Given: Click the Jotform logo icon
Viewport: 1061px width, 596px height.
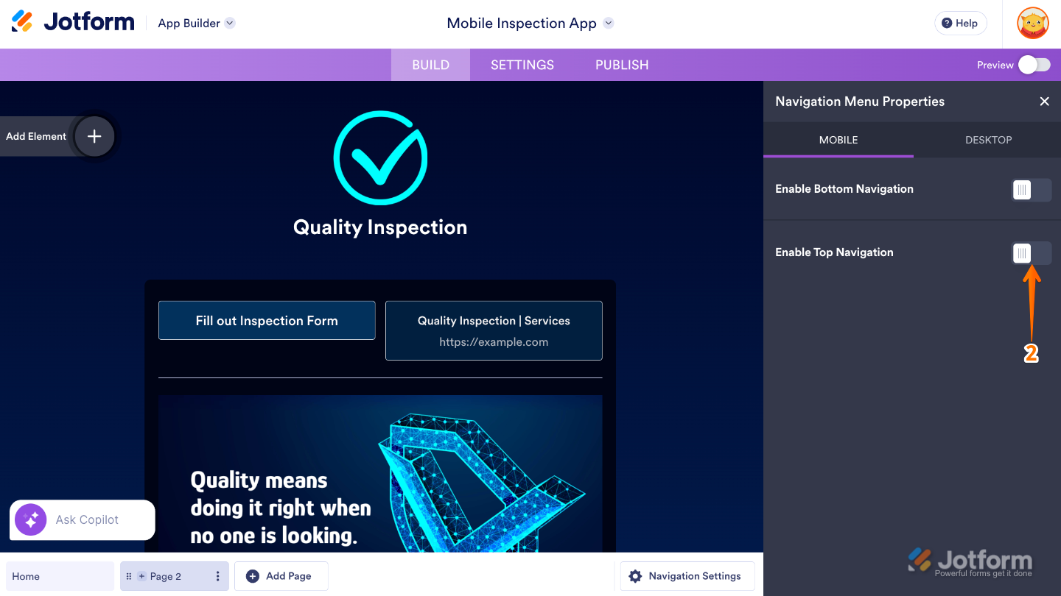Looking at the screenshot, I should [23, 22].
